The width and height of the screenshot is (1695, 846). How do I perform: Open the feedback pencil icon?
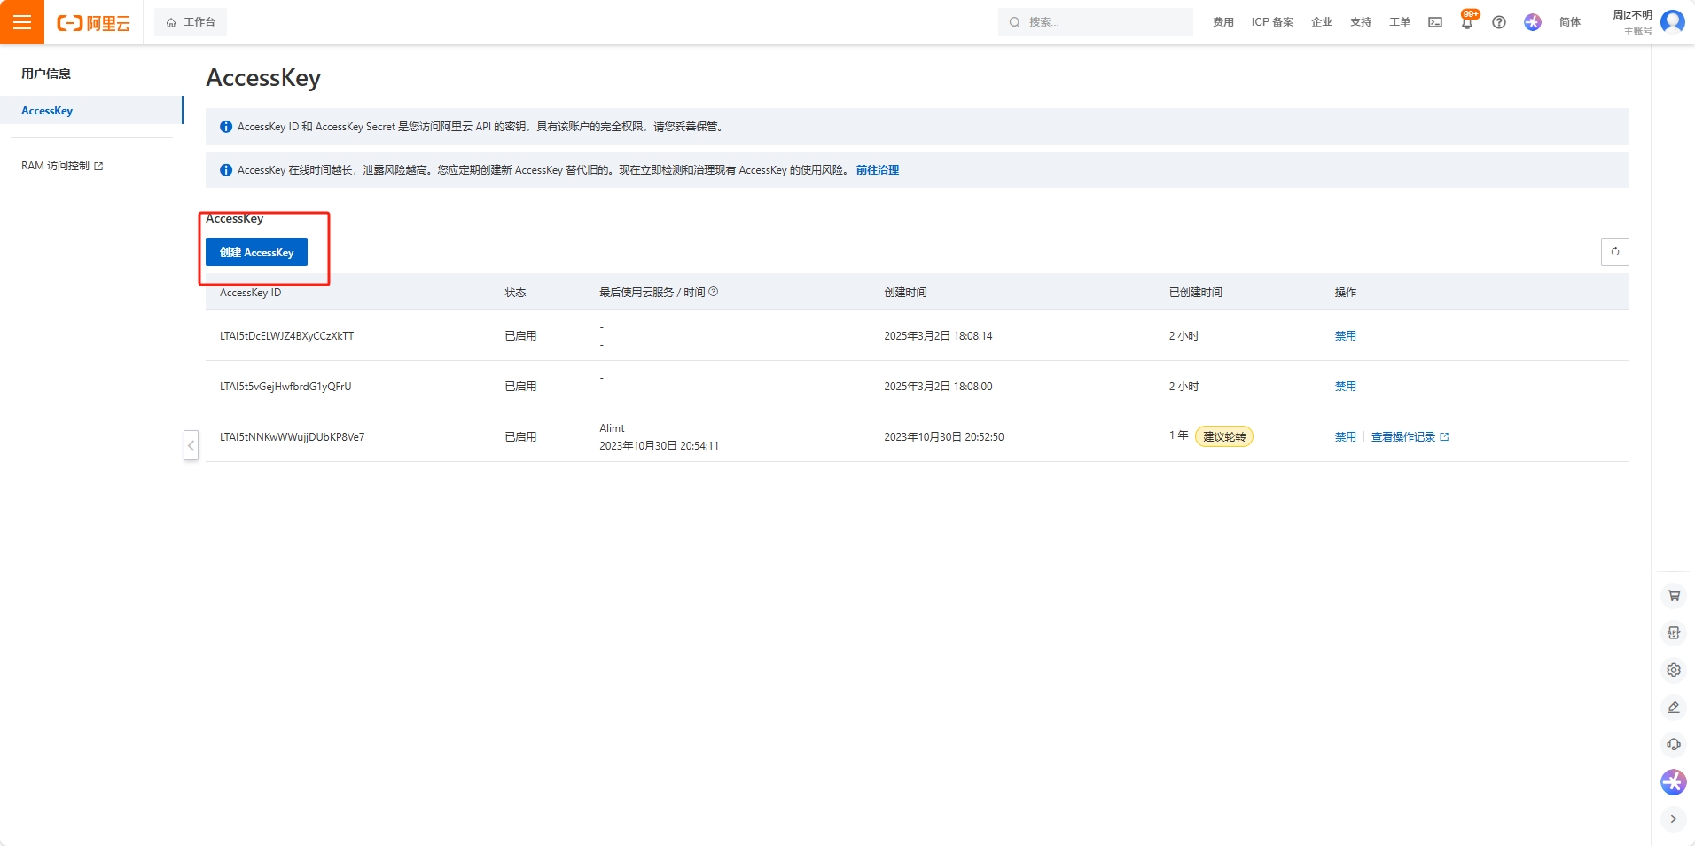click(x=1673, y=708)
